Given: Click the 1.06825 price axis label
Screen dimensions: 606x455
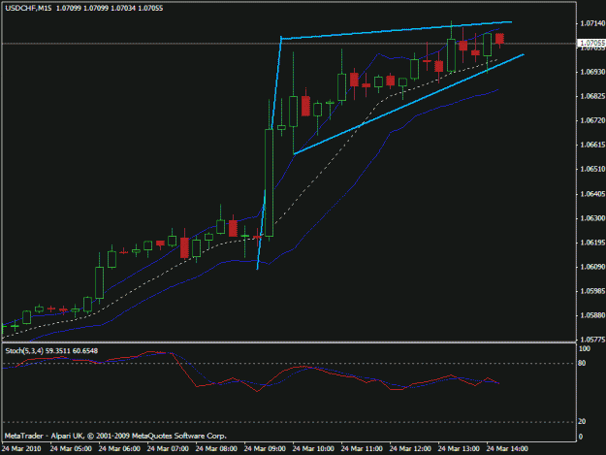Looking at the screenshot, I should point(592,96).
